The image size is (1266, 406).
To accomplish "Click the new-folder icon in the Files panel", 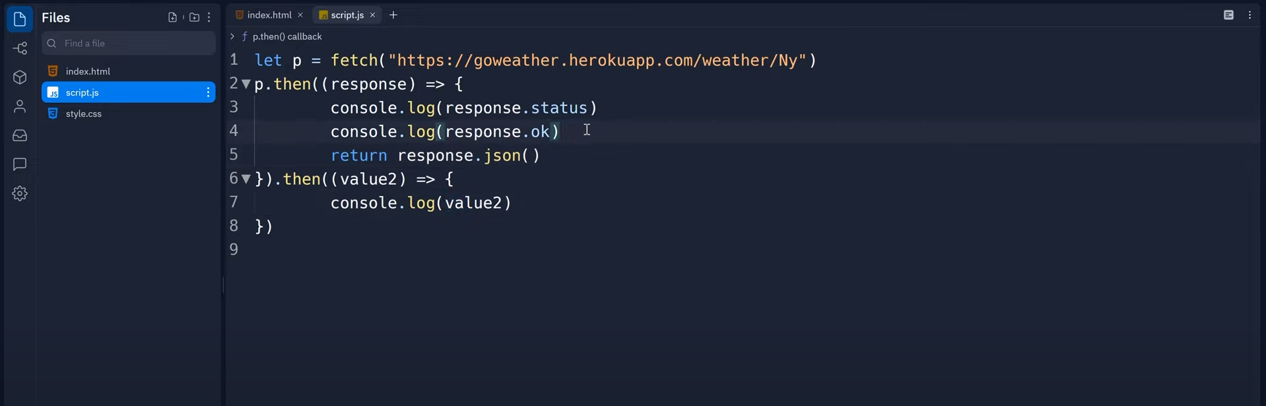I will tap(193, 17).
